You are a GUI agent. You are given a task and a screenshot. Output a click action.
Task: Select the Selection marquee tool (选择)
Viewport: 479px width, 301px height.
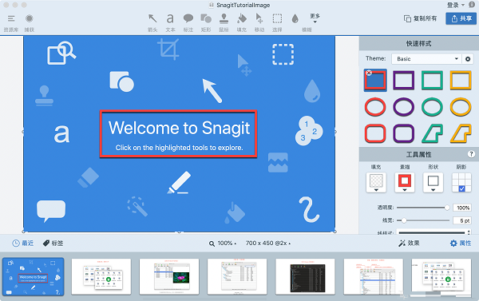[277, 18]
